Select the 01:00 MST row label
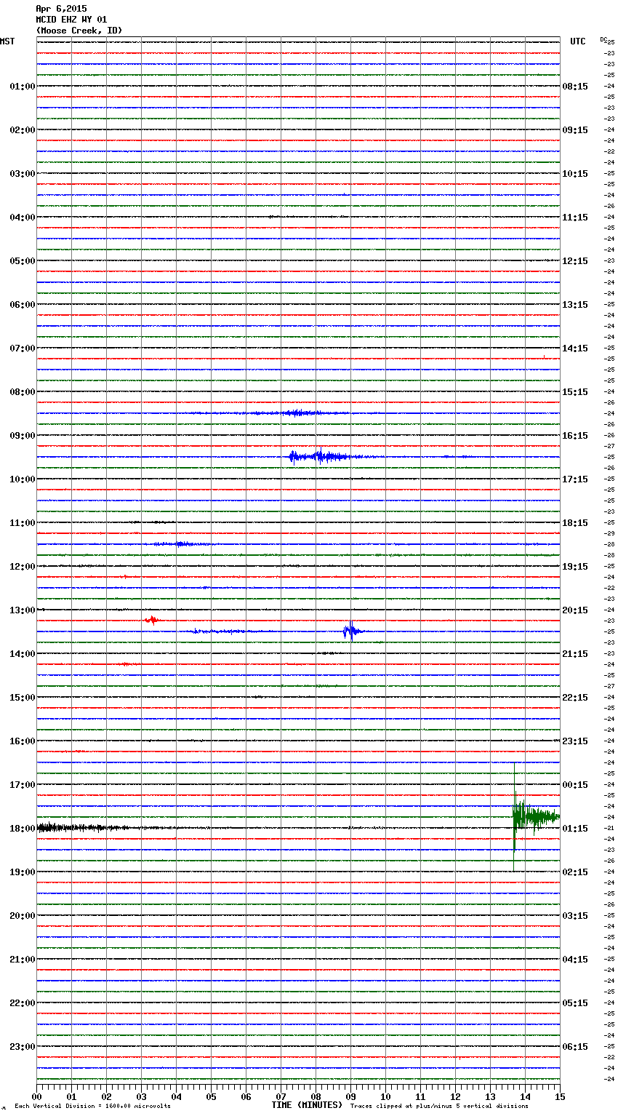This screenshot has height=1116, width=618. (x=23, y=87)
